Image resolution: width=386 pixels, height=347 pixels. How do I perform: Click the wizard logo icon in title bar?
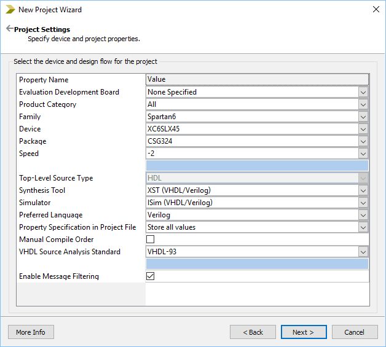tap(10, 10)
